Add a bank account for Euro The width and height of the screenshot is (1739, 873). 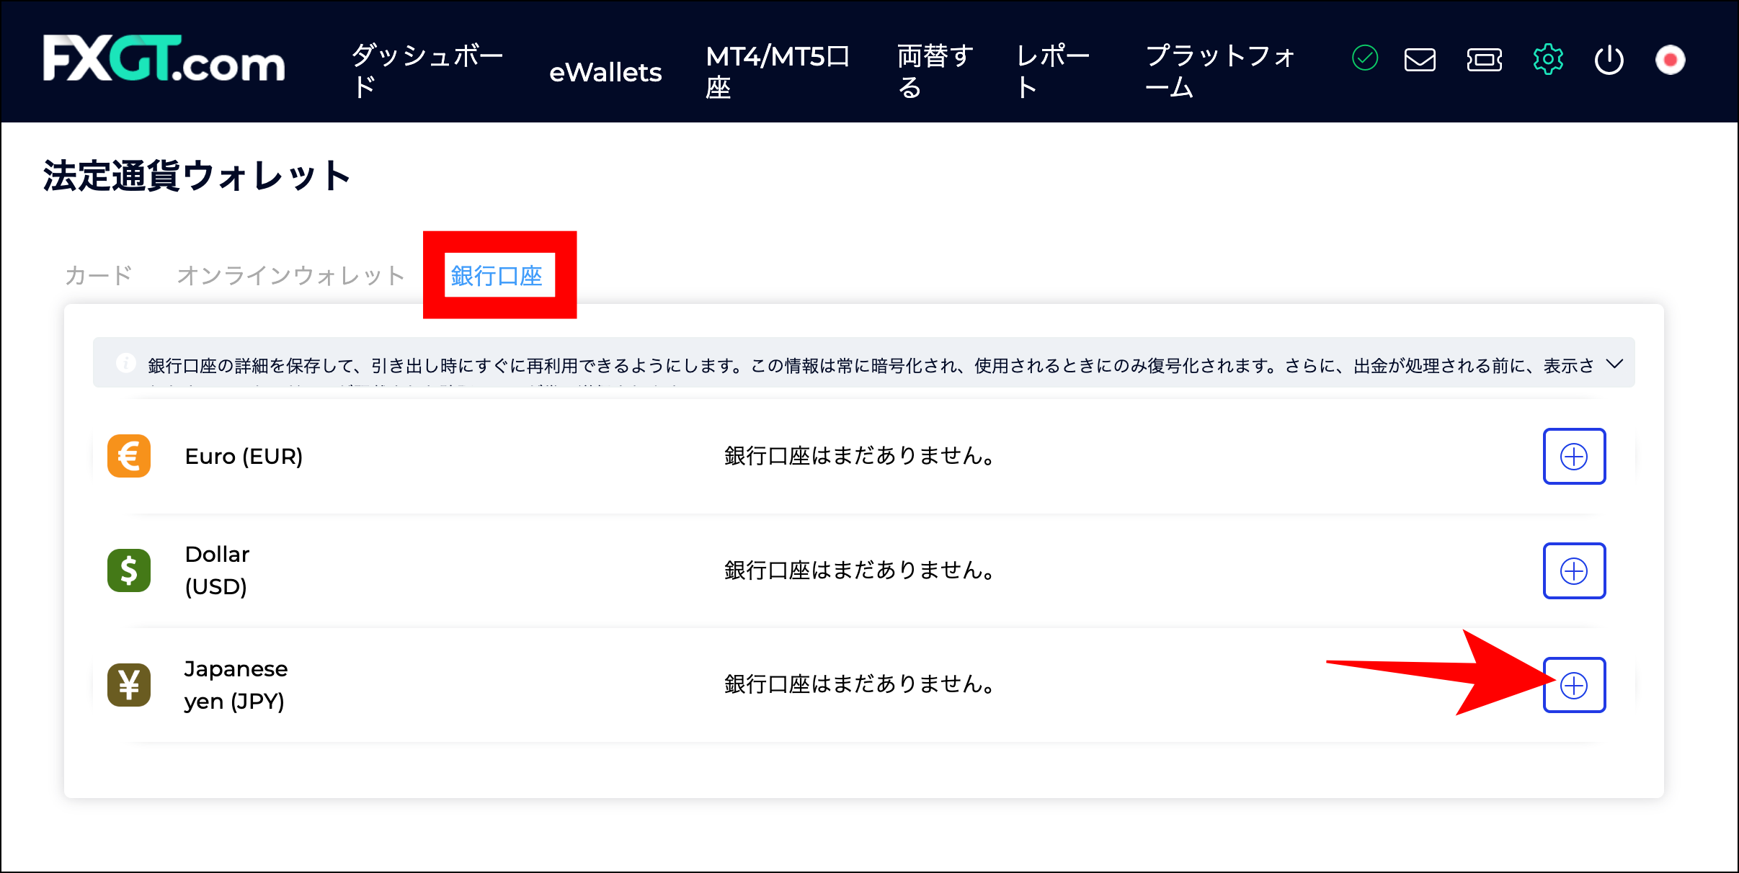pyautogui.click(x=1574, y=456)
